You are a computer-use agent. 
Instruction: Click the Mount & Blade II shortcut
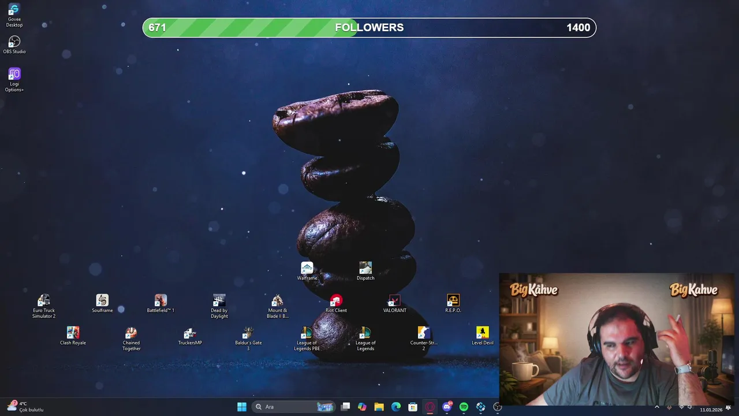point(278,306)
